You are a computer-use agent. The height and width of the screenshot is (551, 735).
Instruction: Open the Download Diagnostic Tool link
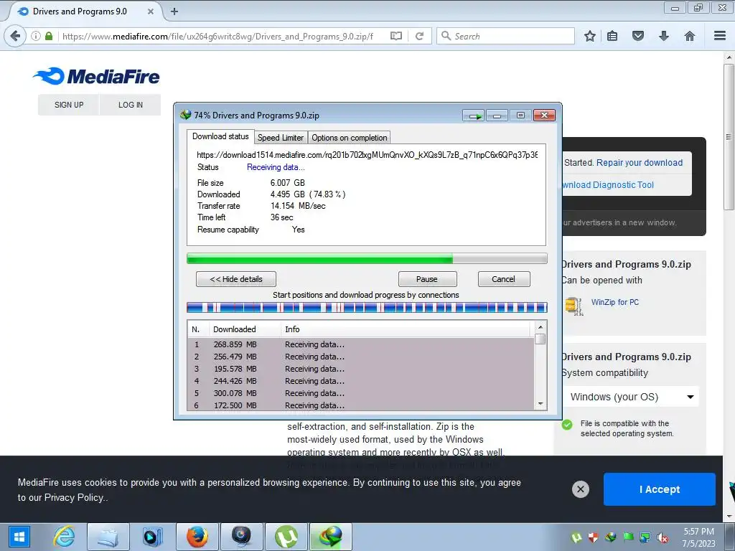tap(608, 185)
